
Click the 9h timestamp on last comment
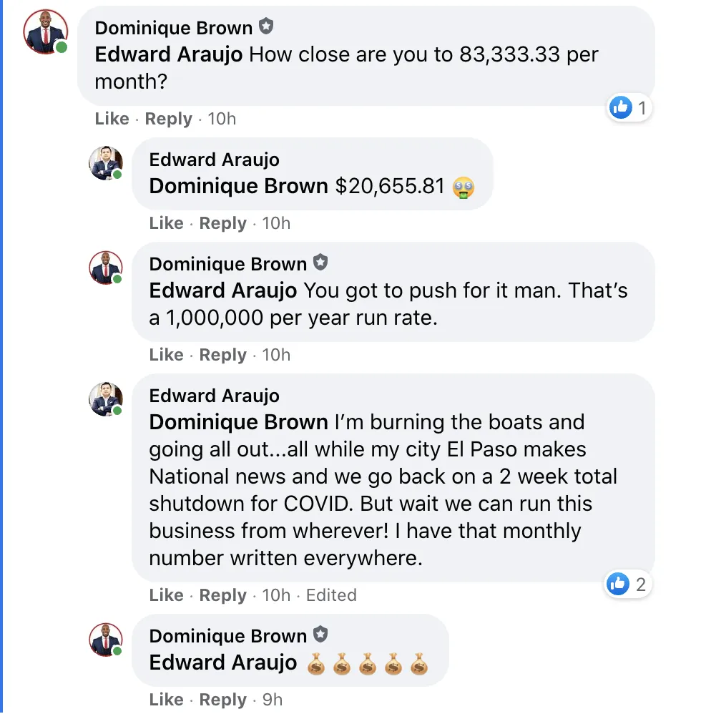[273, 700]
